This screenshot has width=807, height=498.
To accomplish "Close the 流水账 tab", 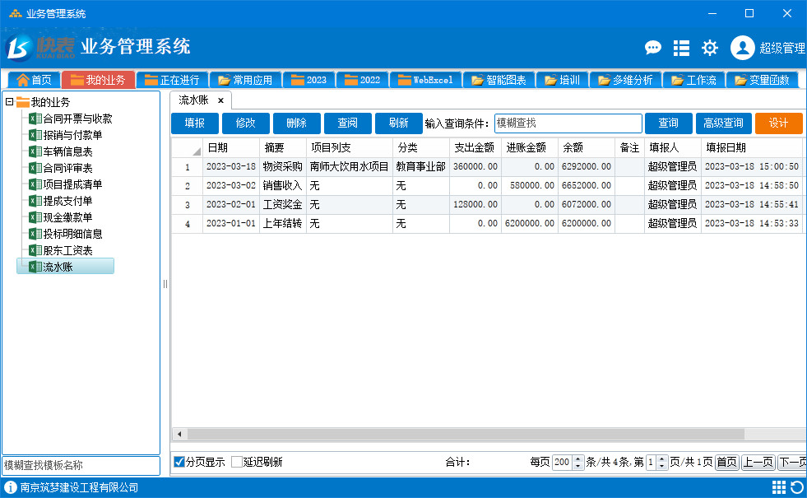I will [x=220, y=100].
